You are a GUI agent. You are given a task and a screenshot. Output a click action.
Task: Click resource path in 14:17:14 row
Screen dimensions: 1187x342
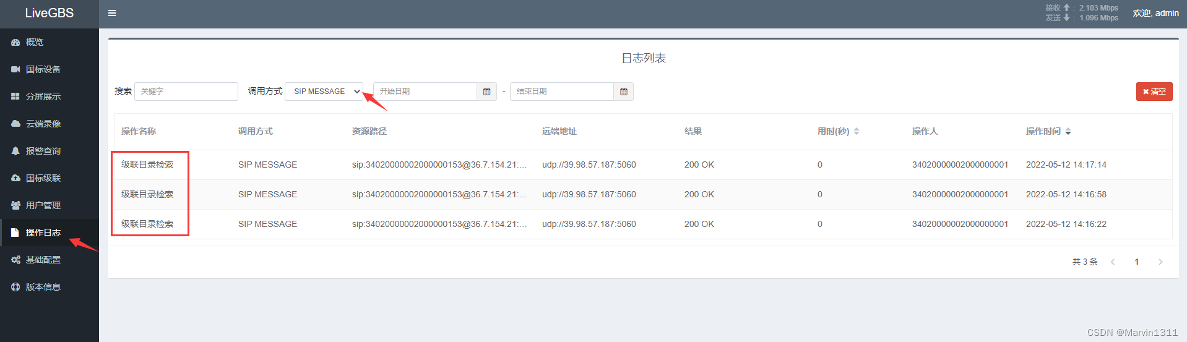439,165
